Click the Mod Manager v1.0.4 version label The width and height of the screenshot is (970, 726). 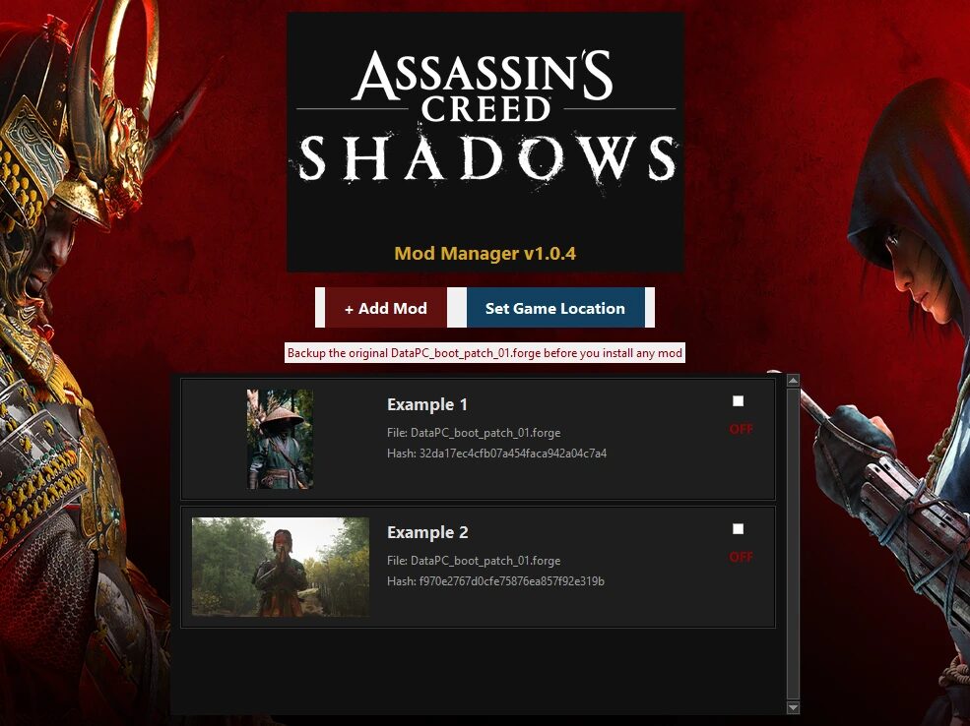(x=485, y=254)
